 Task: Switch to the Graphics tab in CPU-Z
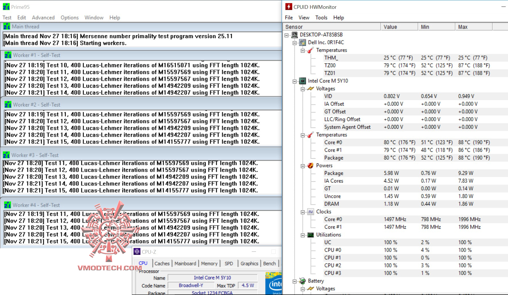coord(249,264)
